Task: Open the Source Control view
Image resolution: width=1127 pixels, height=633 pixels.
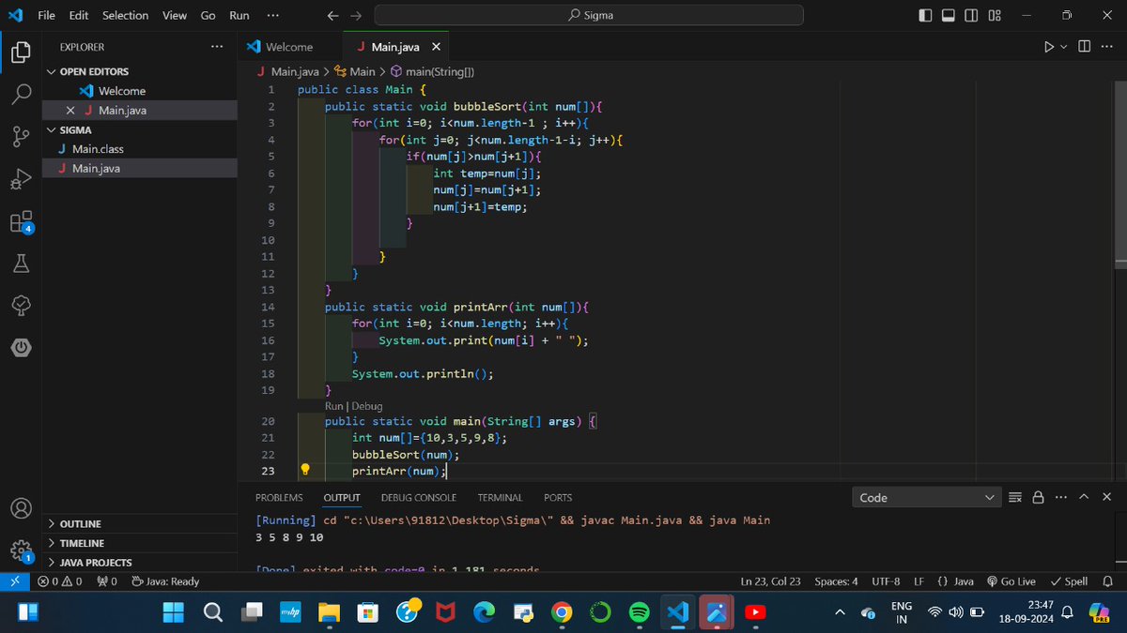Action: (21, 137)
